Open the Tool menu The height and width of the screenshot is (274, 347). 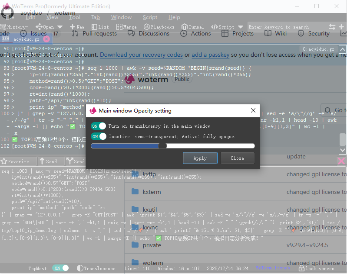pos(75,17)
